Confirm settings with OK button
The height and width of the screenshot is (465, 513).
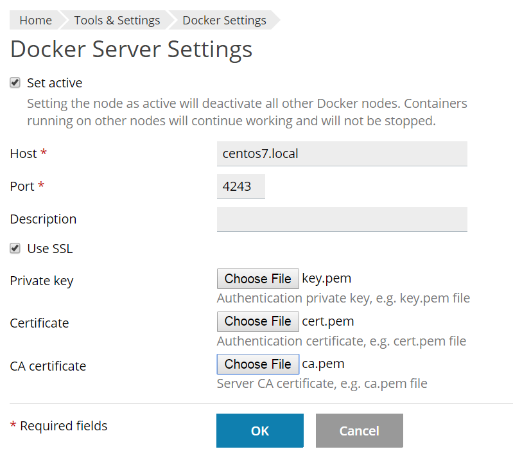click(x=260, y=431)
